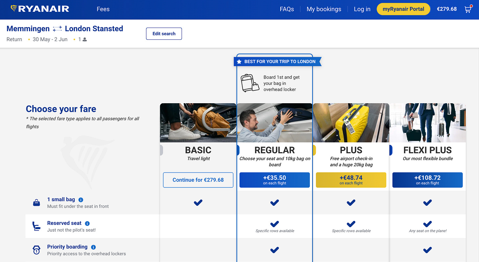Click the Regular fare overhead locker image
The width and height of the screenshot is (479, 262).
(275, 123)
